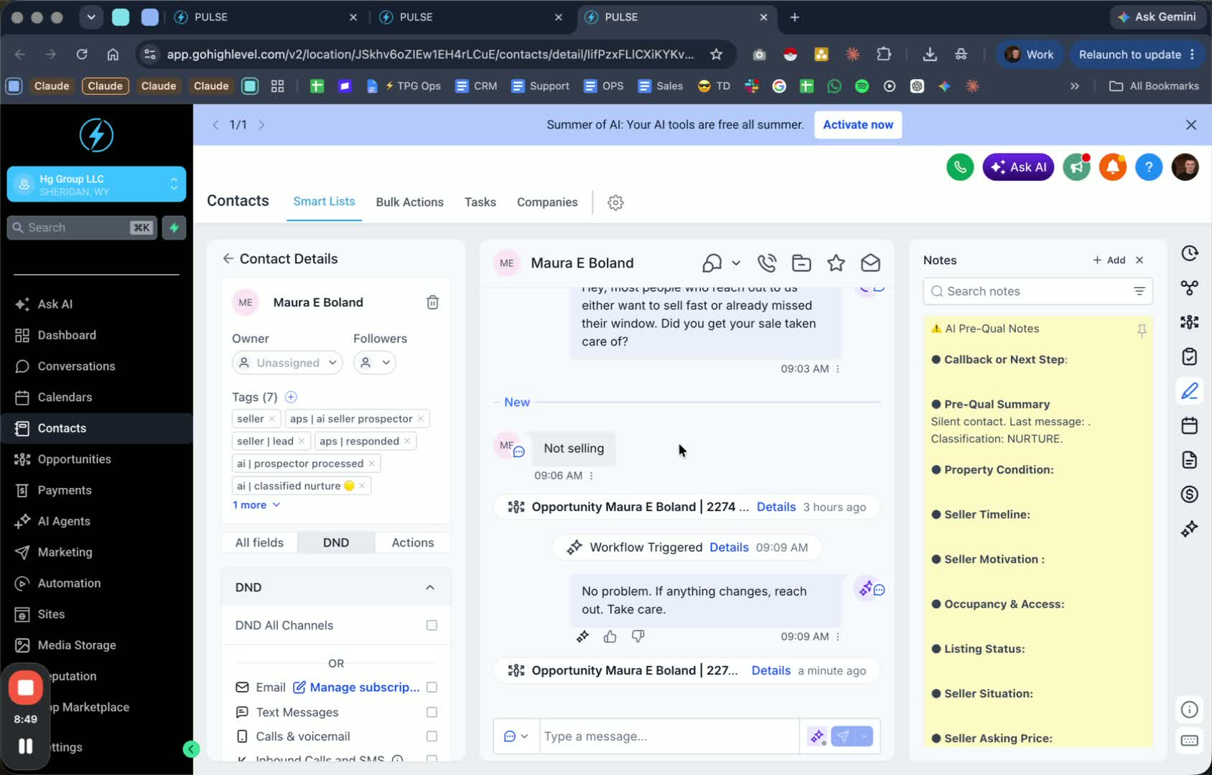Enable the DND All Channels checkbox
This screenshot has width=1212, height=775.
(432, 625)
